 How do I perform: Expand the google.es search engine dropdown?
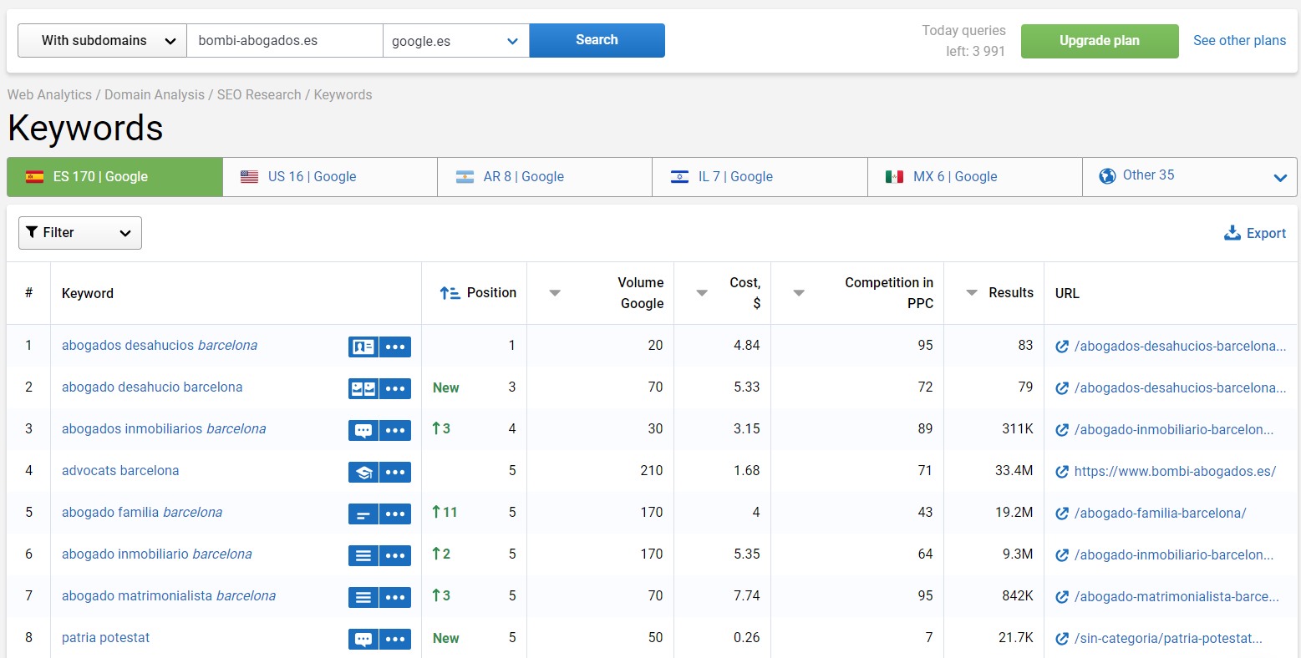coord(455,40)
